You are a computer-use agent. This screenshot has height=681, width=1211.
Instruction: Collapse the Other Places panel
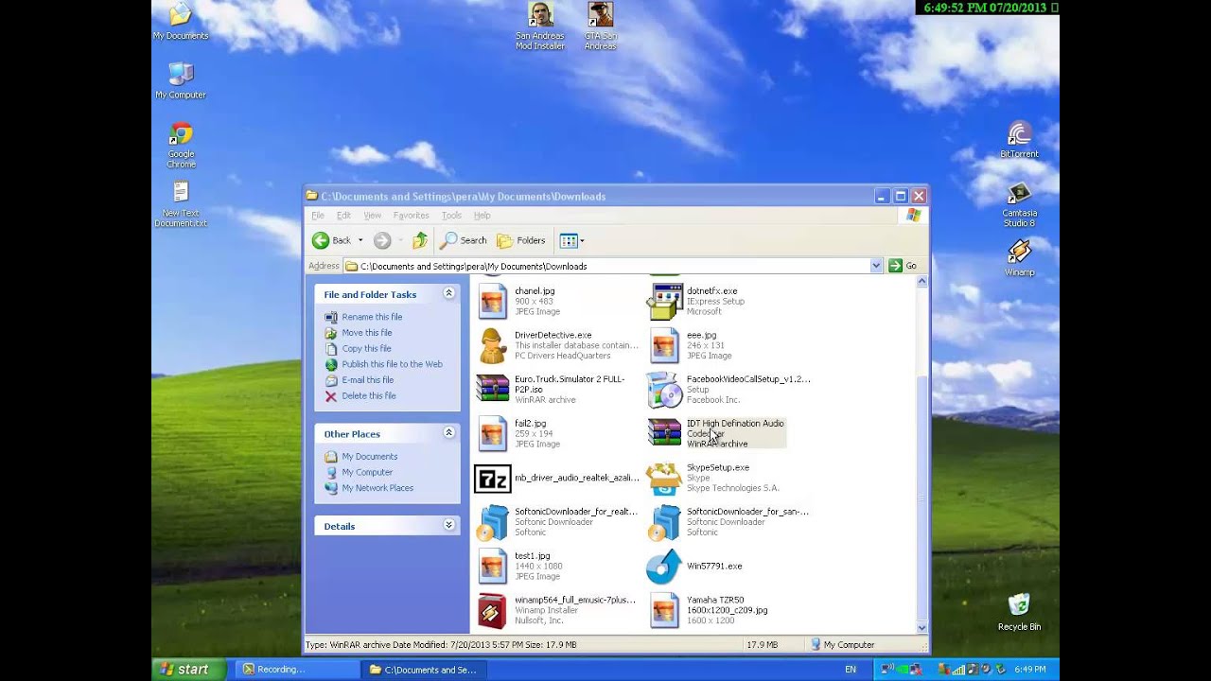tap(449, 433)
